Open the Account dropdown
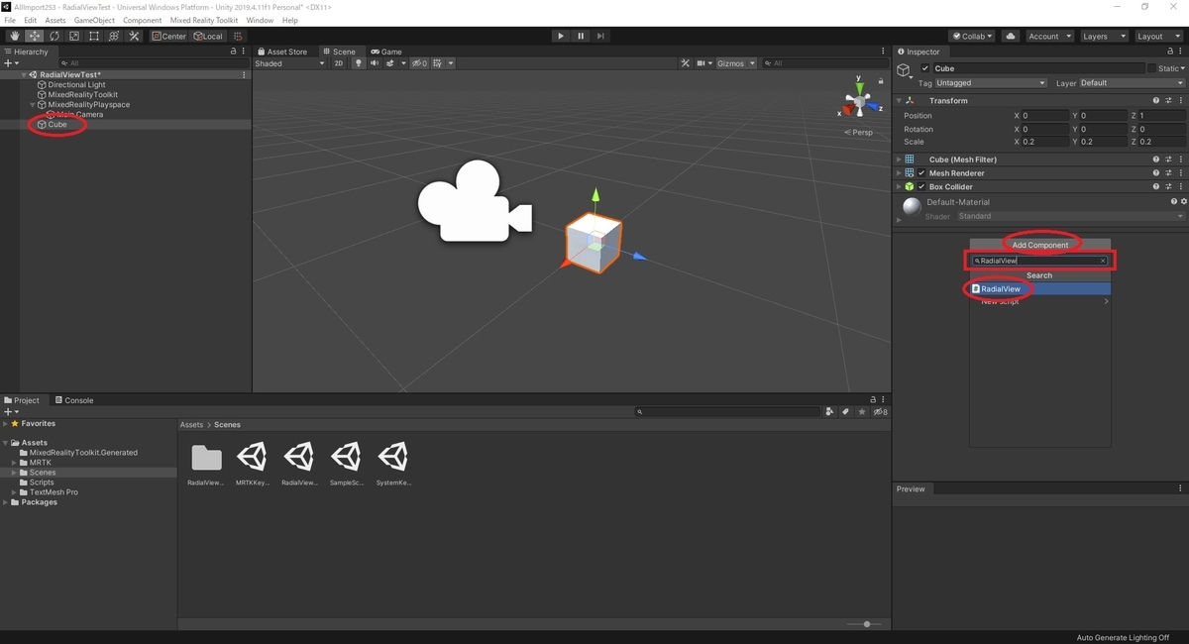 click(x=1048, y=36)
